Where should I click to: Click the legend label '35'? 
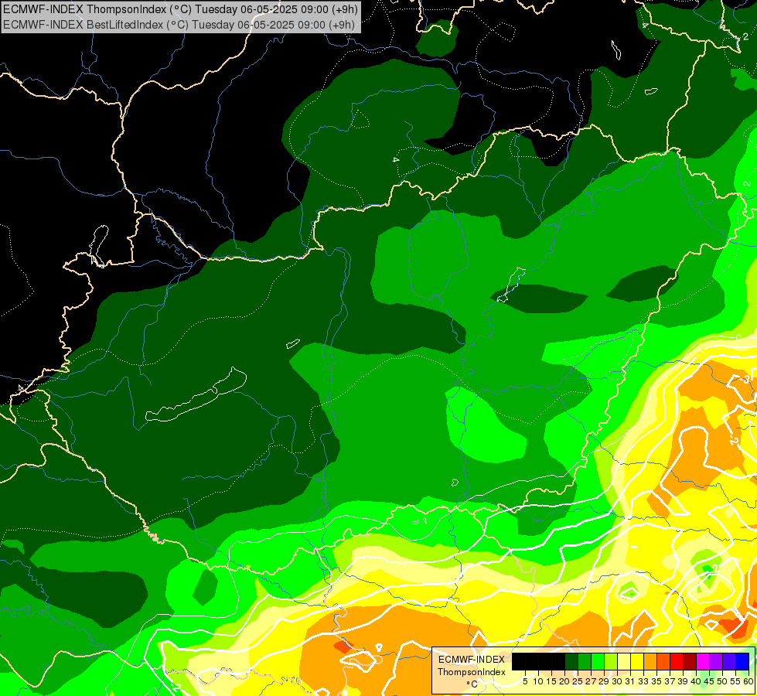pyautogui.click(x=656, y=681)
